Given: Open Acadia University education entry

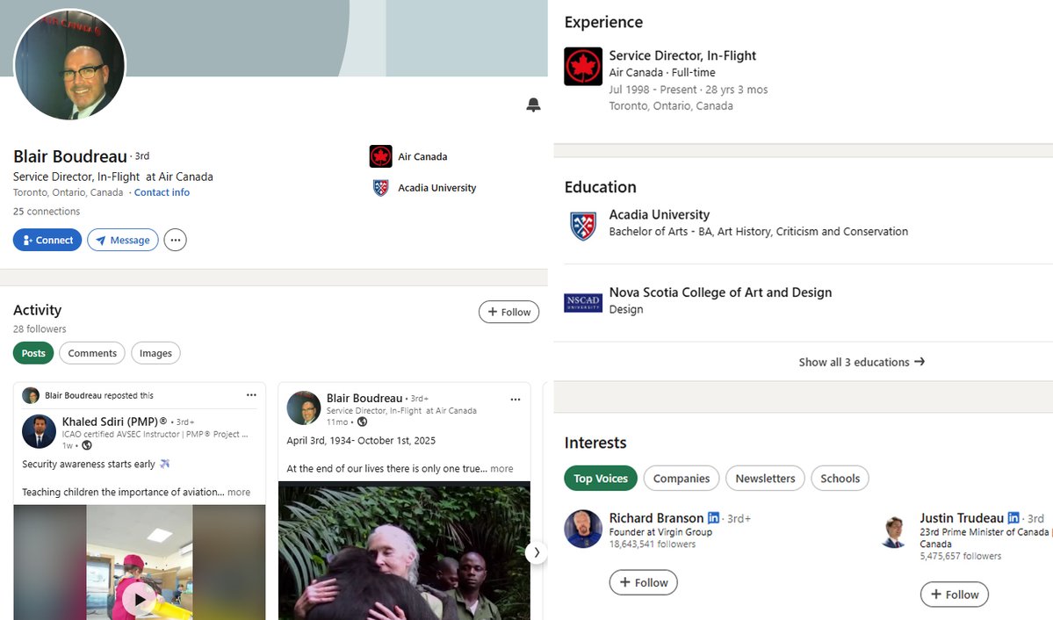Looking at the screenshot, I should (x=659, y=215).
